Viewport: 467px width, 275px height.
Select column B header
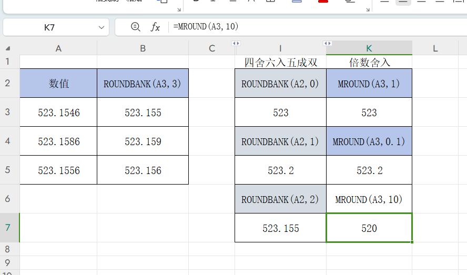(143, 48)
